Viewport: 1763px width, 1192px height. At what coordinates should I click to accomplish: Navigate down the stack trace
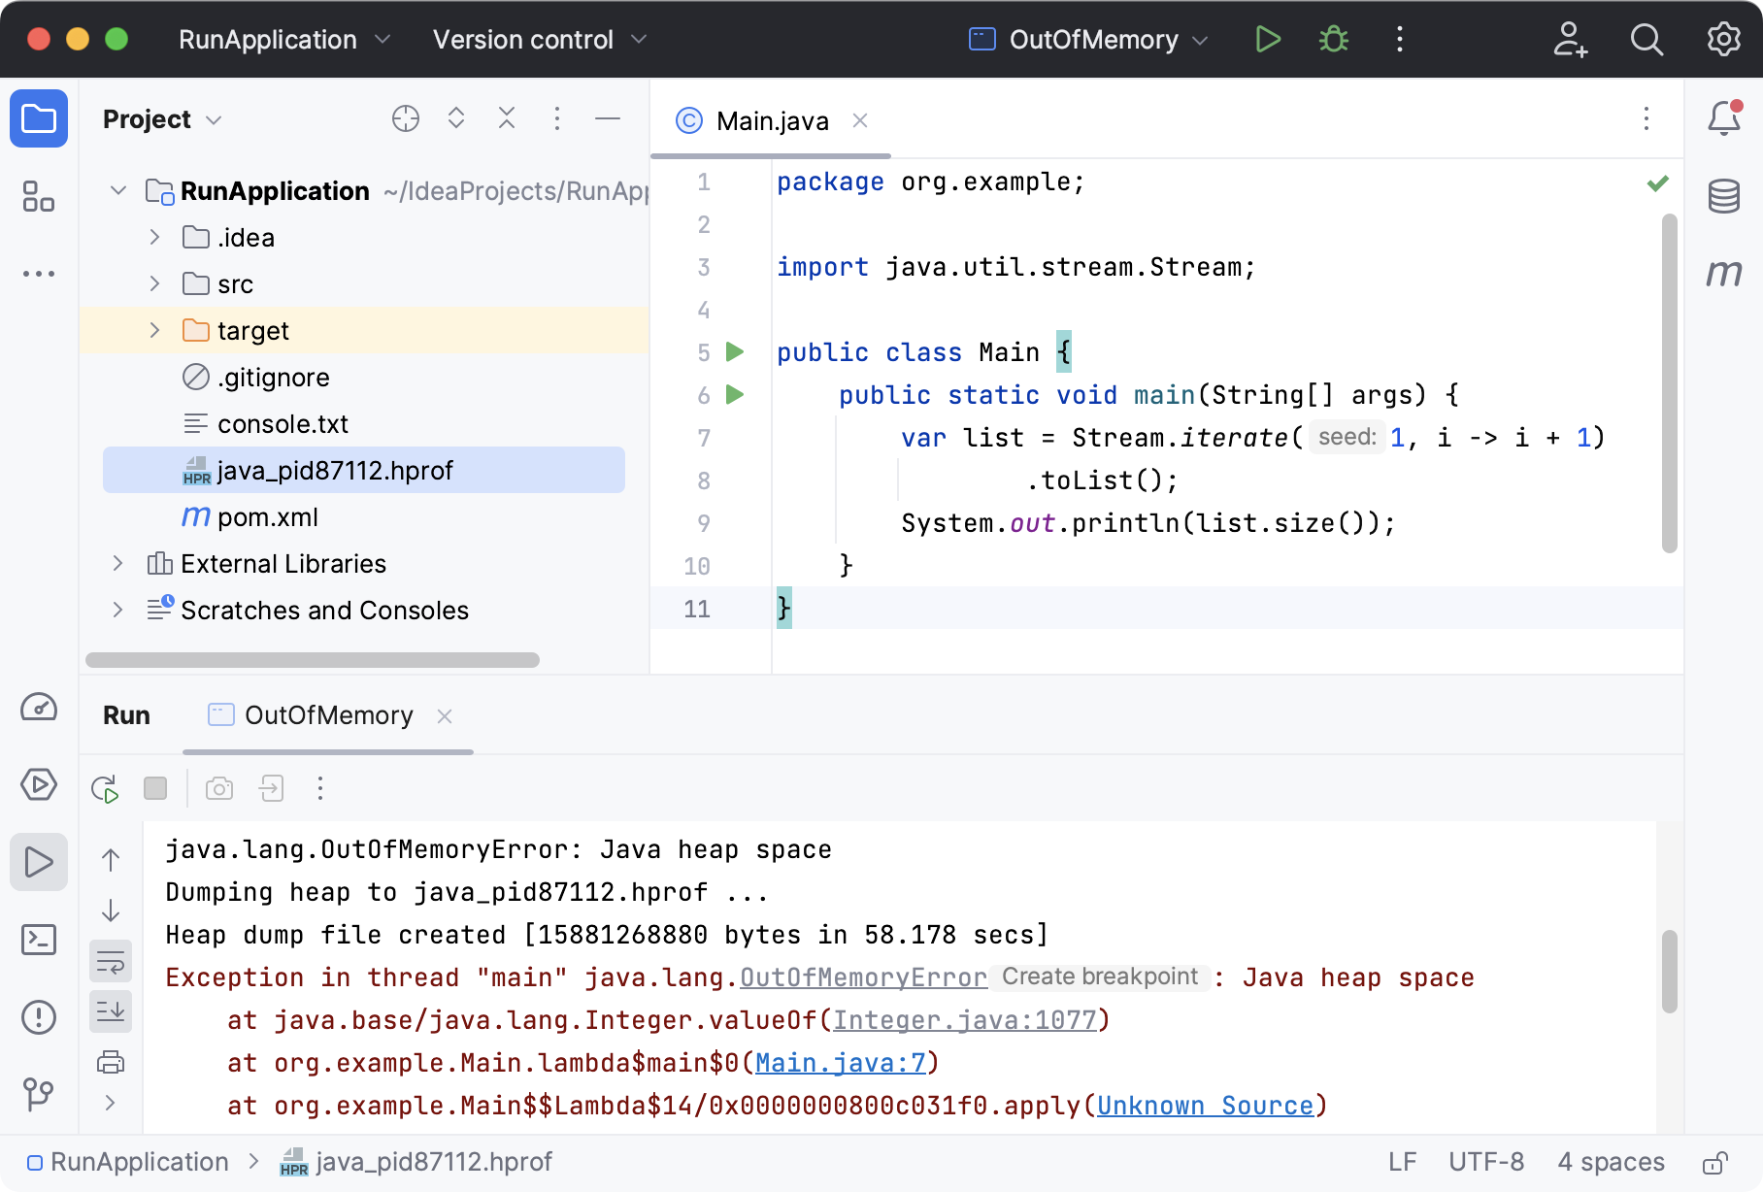pos(111,911)
